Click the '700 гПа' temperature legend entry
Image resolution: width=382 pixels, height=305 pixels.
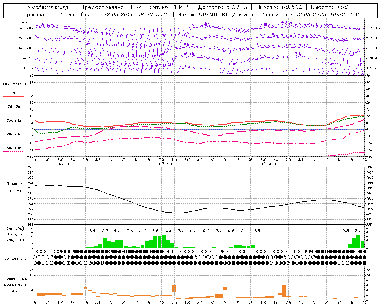[x=14, y=134]
